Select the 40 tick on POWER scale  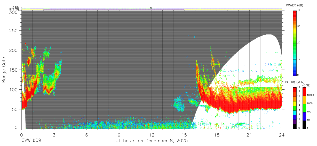[x=299, y=10]
